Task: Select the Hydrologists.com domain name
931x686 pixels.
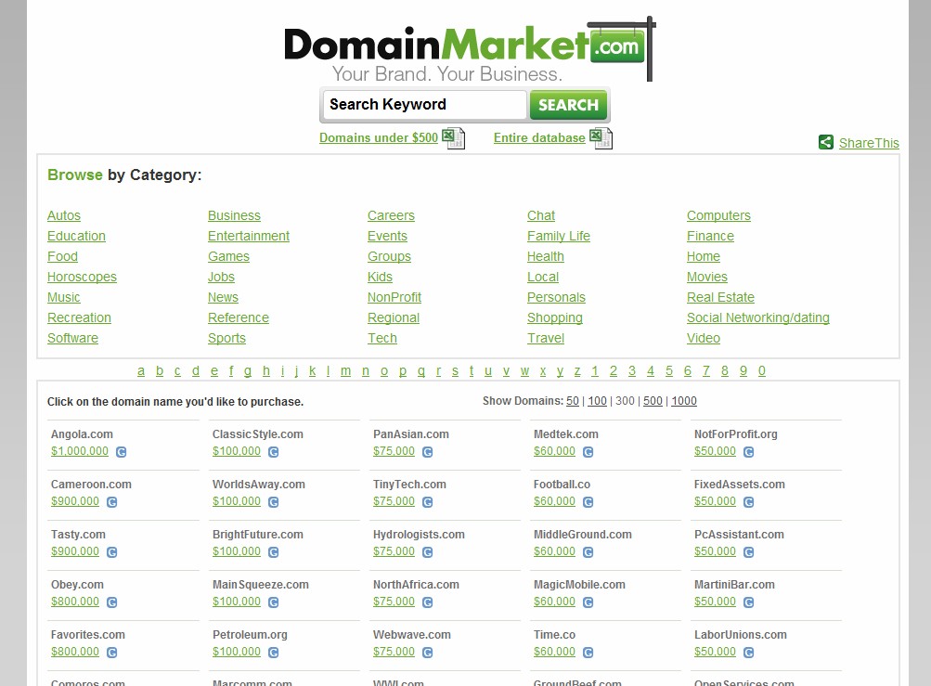Action: tap(419, 535)
